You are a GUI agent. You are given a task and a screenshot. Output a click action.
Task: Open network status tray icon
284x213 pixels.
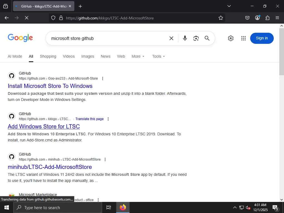[242, 207]
